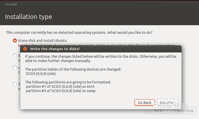Click the partition #1 ext4 line
The width and height of the screenshot is (199, 119).
click(60, 86)
